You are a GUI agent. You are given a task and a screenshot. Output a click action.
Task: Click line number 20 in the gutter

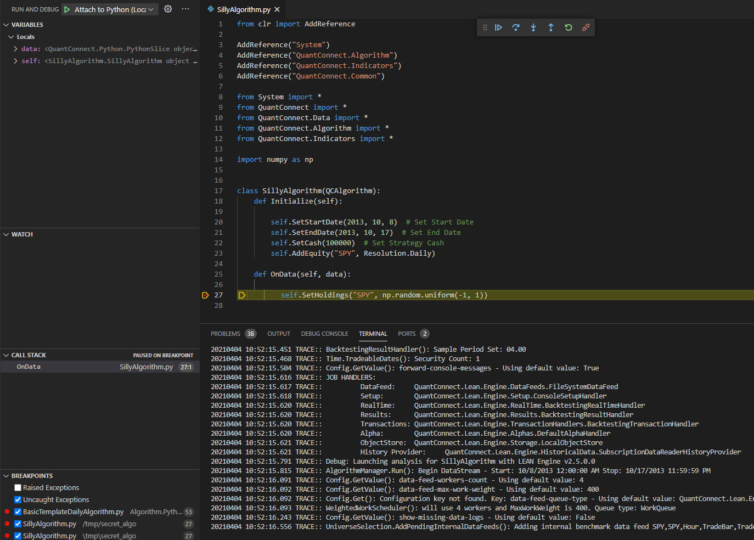218,222
